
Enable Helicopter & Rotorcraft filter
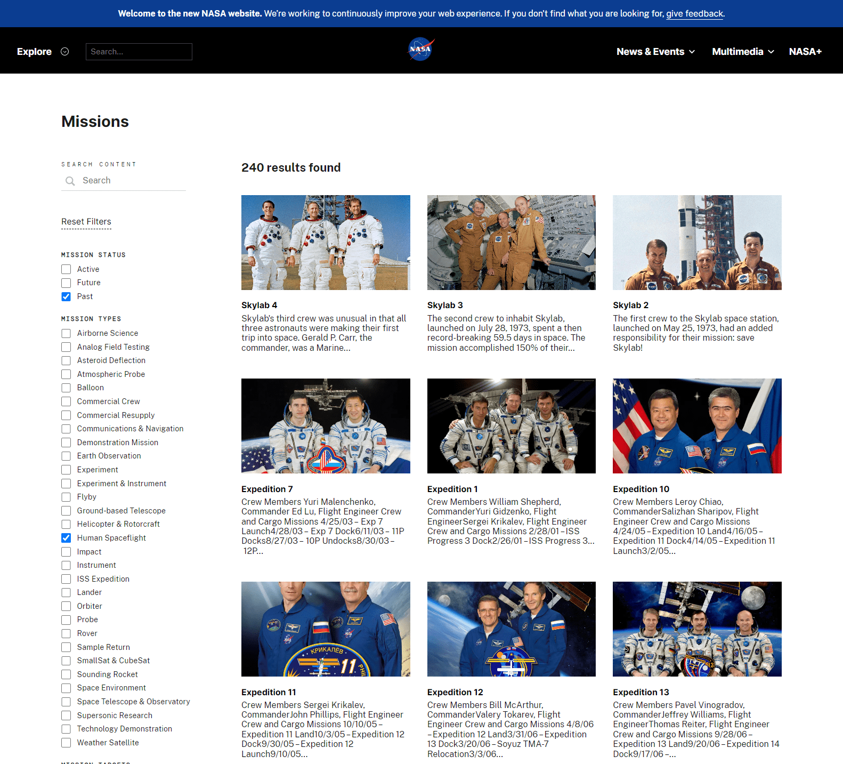pos(66,524)
